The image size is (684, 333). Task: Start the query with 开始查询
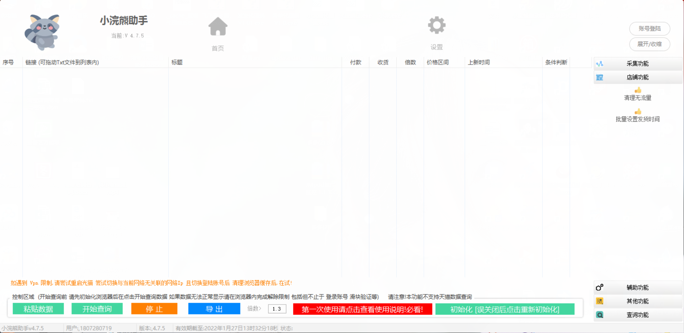coord(97,309)
